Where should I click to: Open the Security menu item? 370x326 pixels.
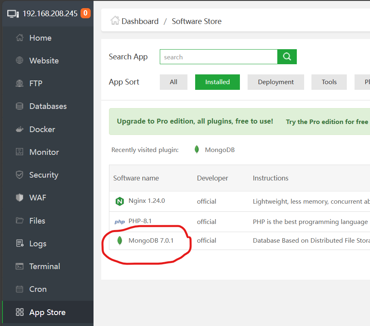pyautogui.click(x=44, y=175)
